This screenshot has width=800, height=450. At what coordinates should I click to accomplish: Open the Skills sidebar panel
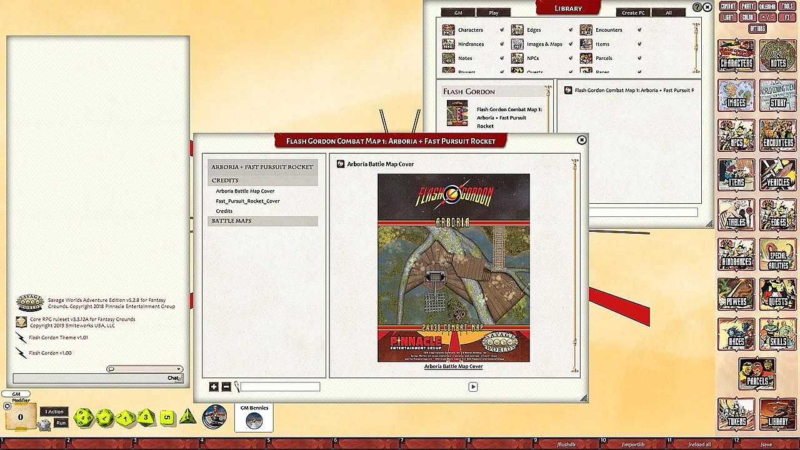(777, 334)
